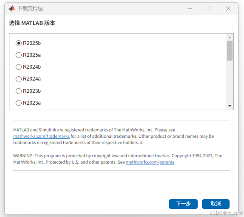
Task: Select the R2025b radio button
Action: coord(18,43)
